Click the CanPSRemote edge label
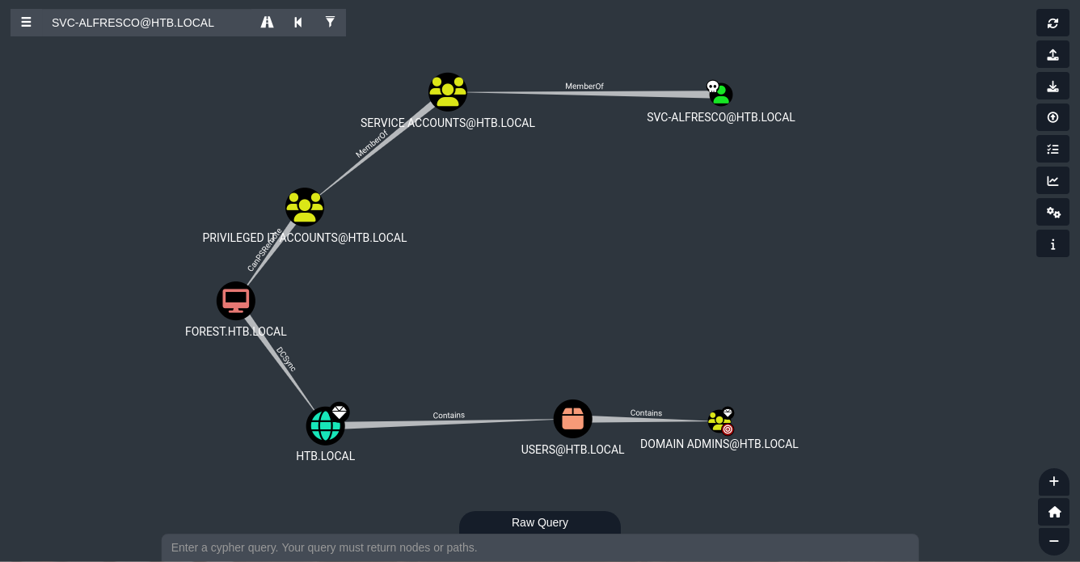 [264, 250]
